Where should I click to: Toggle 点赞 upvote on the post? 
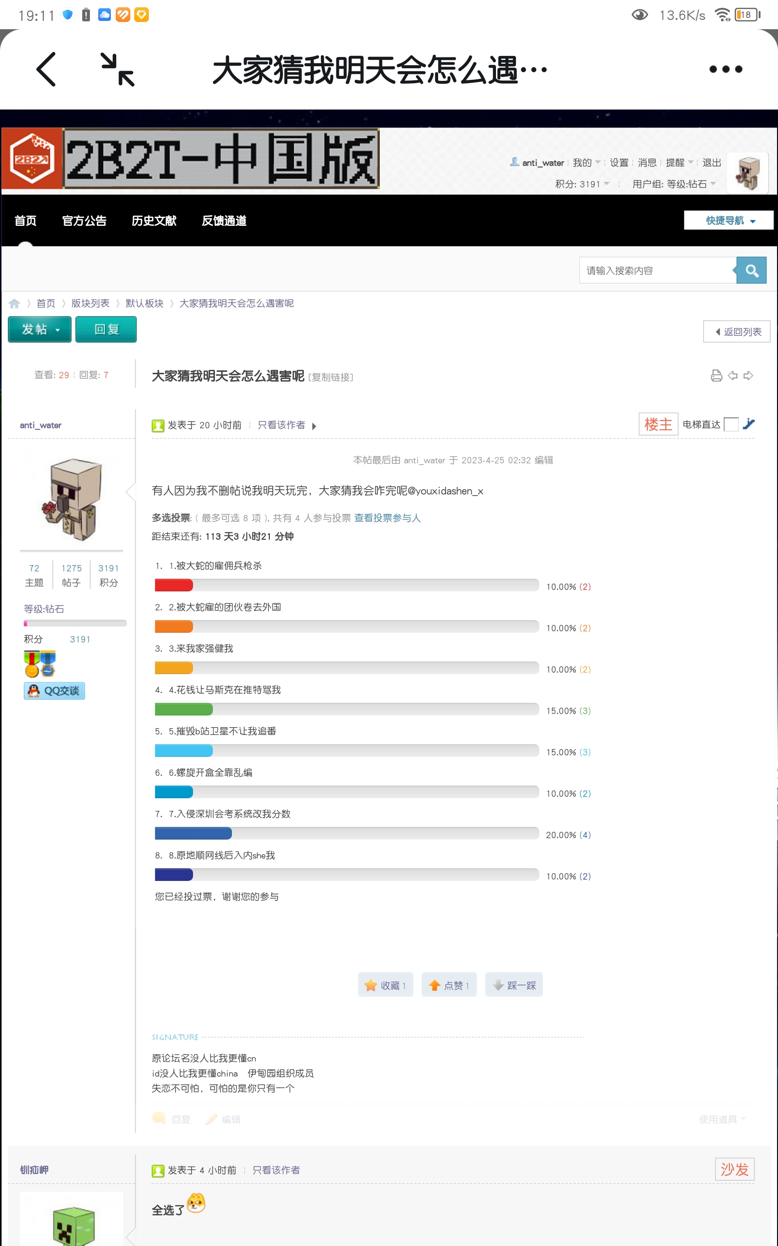coord(449,985)
